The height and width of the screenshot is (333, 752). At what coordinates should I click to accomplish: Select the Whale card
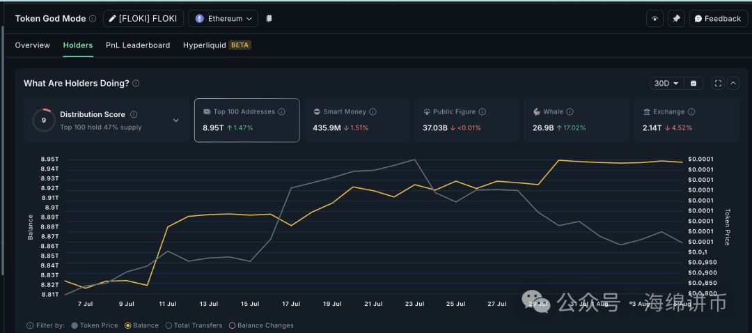click(577, 120)
